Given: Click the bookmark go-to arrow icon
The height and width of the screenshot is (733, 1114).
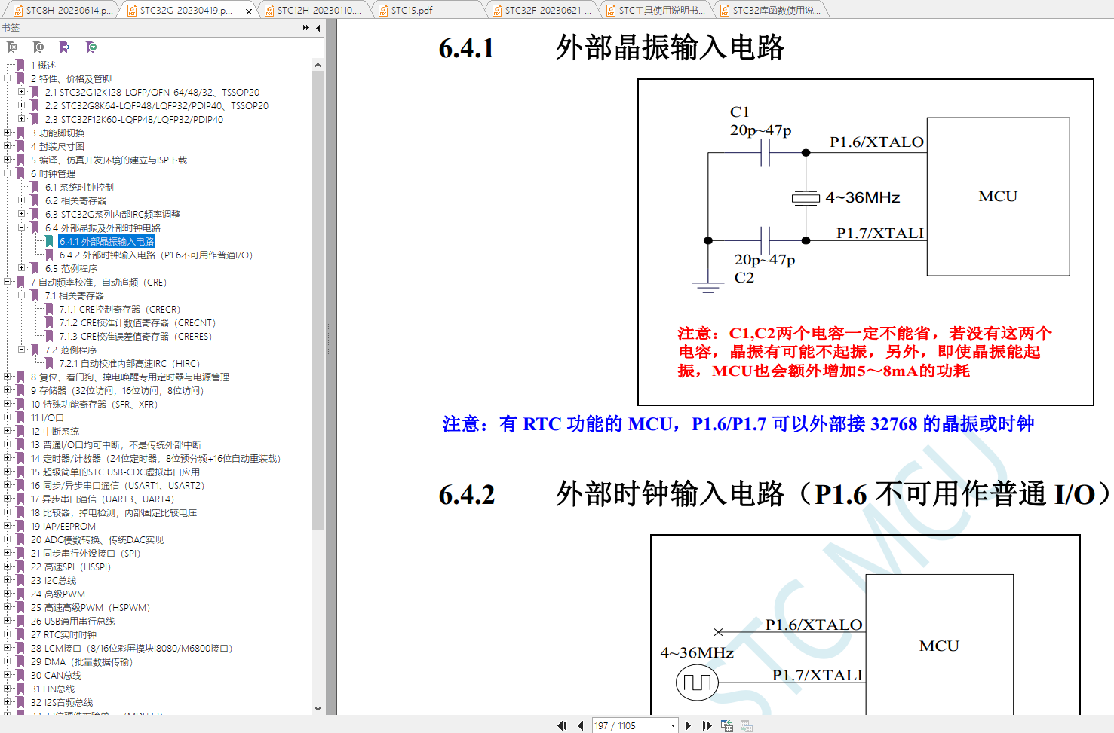Looking at the screenshot, I should 65,47.
